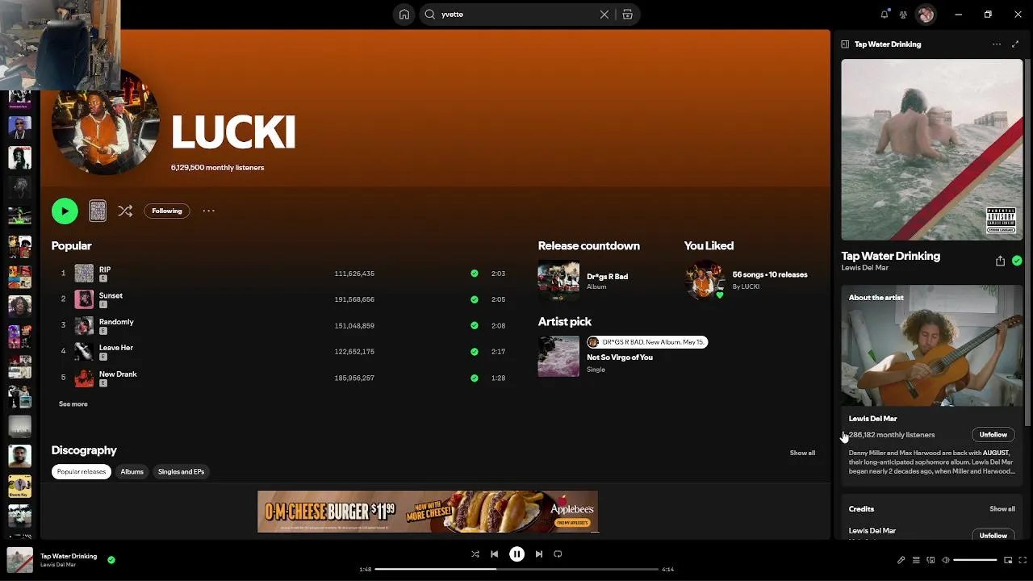The width and height of the screenshot is (1033, 581).
Task: Pause the current track
Action: coord(516,554)
